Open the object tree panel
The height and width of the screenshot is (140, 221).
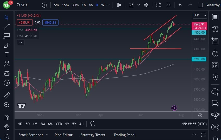click(215, 41)
